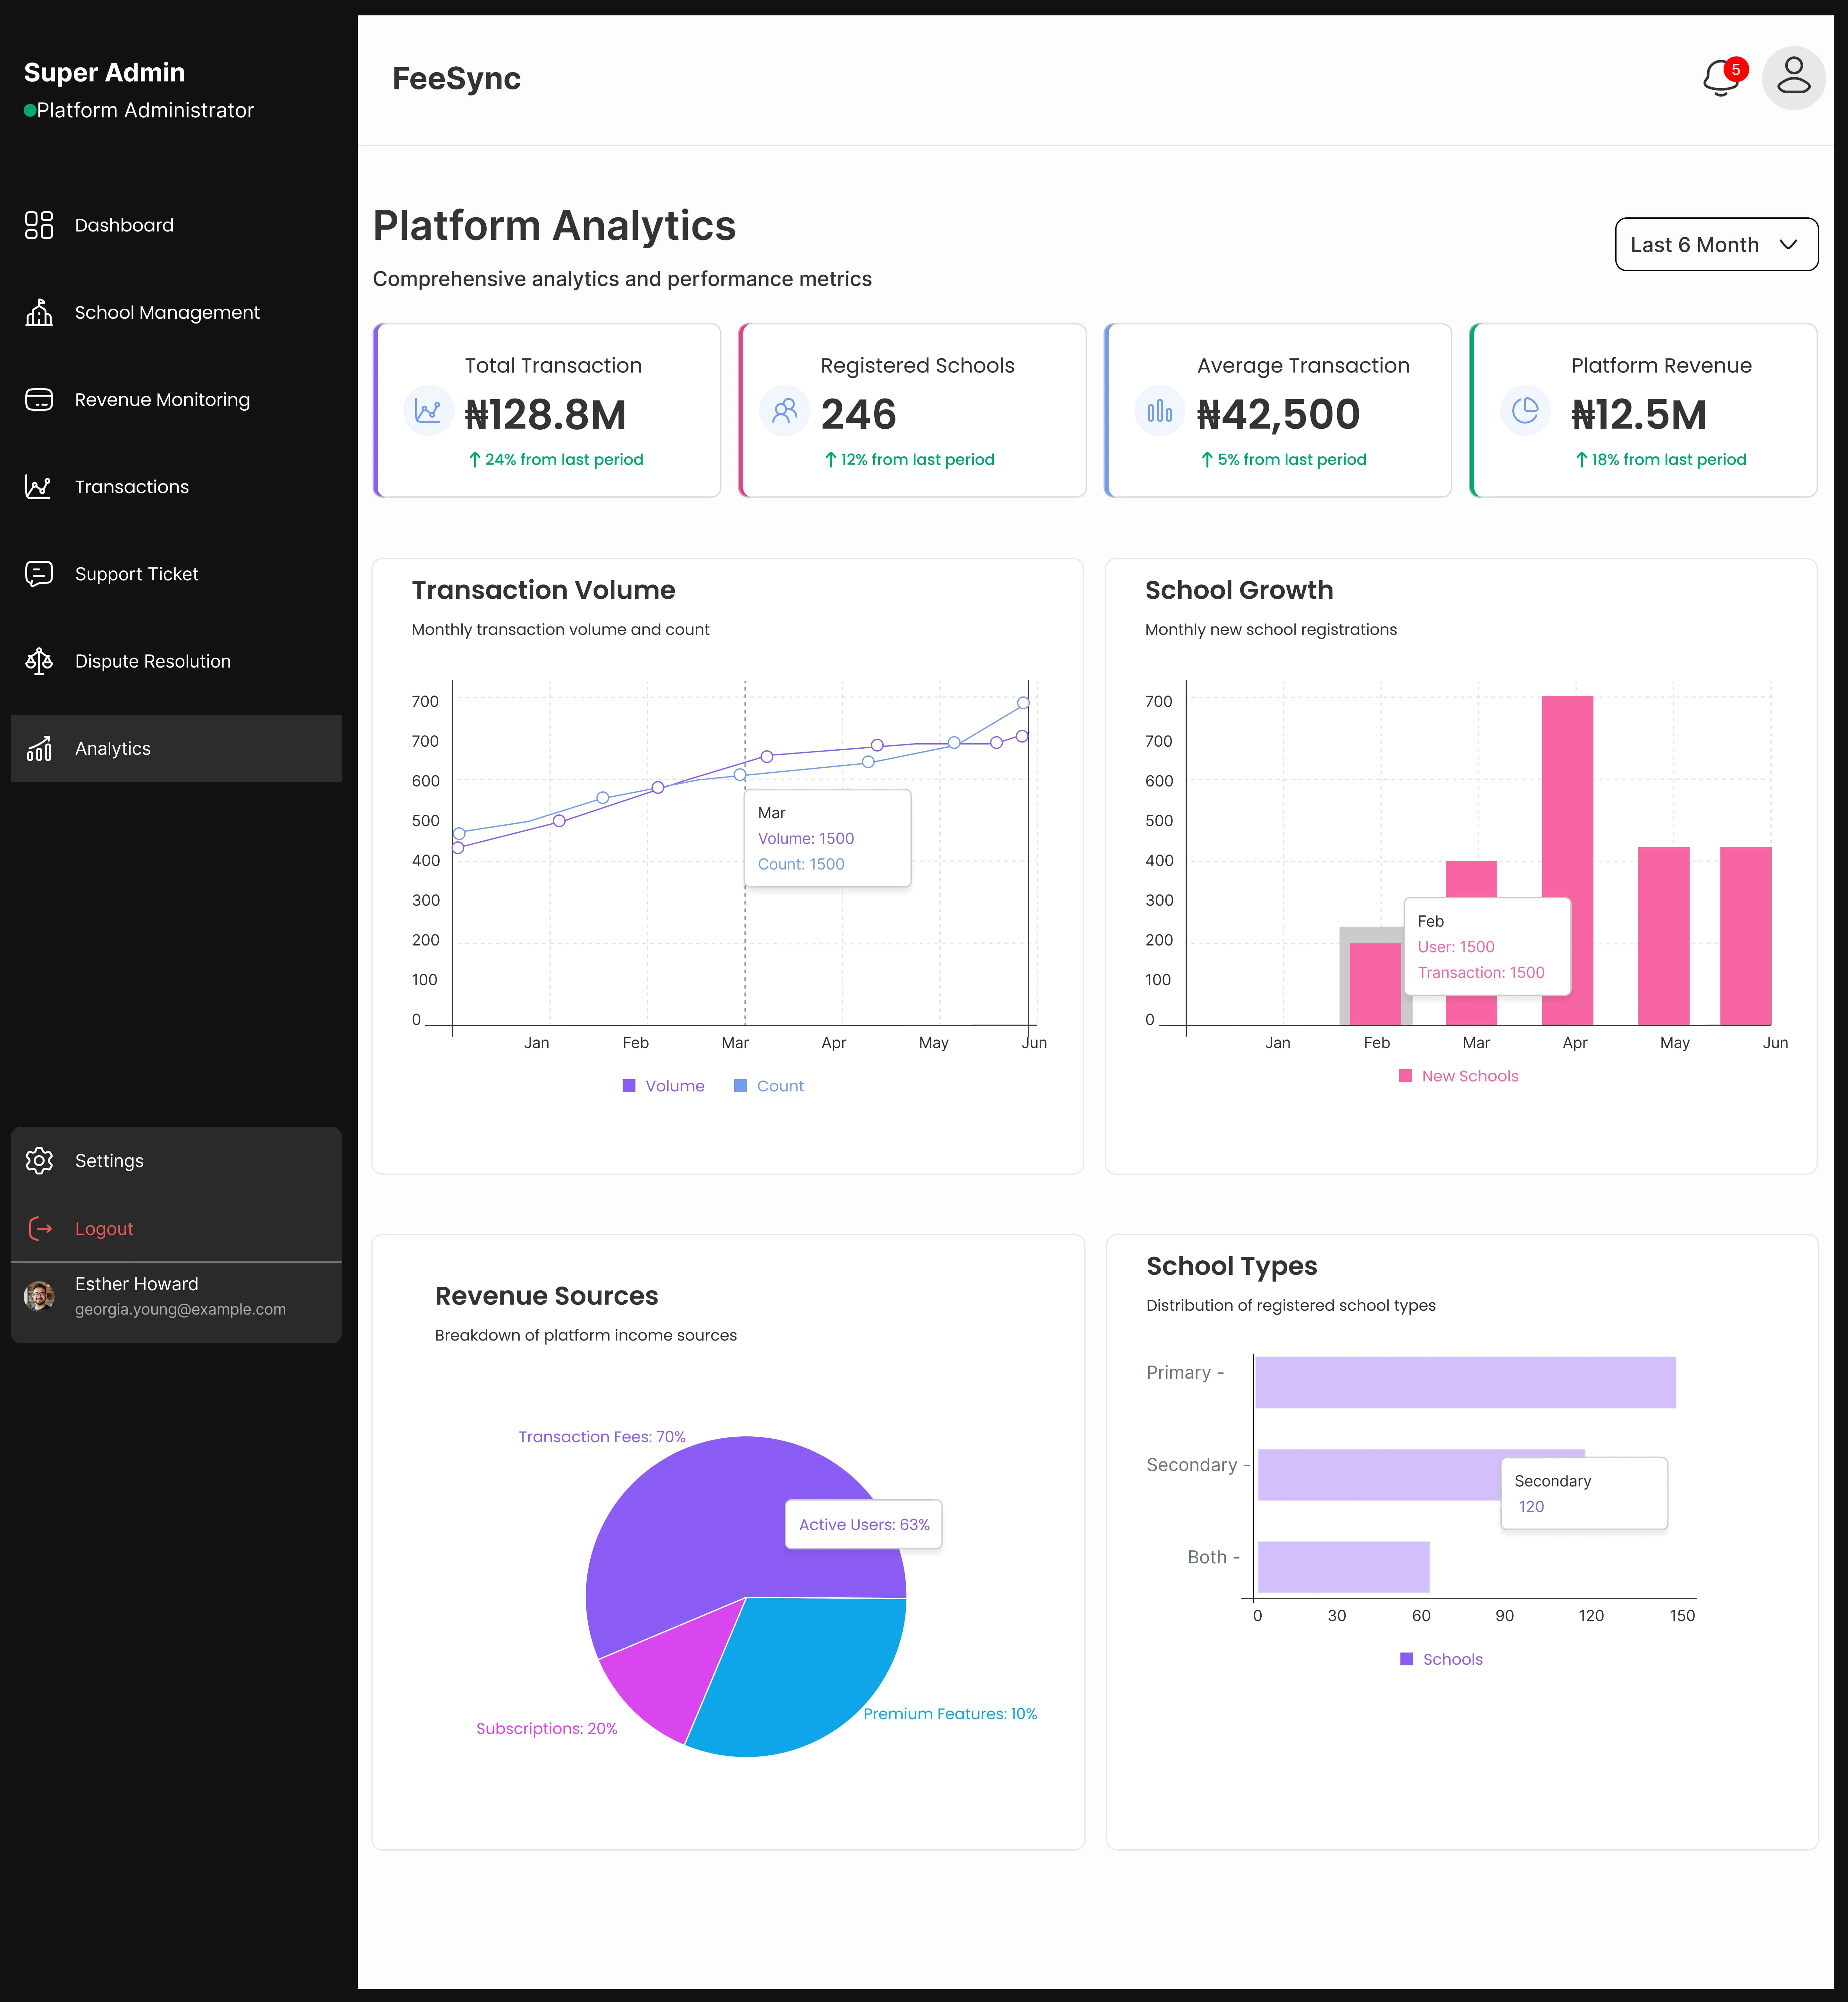Select the Analytics menu item
Viewport: 1848px width, 2002px height.
[x=176, y=748]
